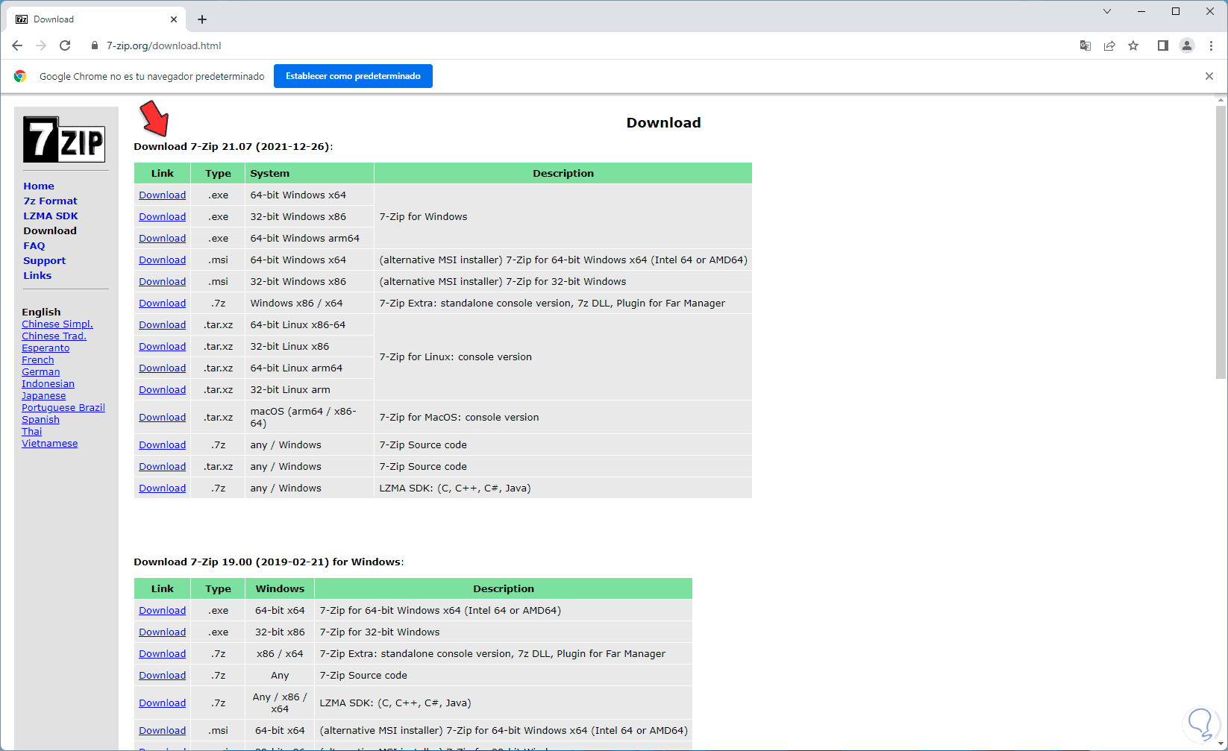Download .tar.xz for 64-bit Linux x86-64
Image resolution: width=1228 pixels, height=751 pixels.
pos(162,325)
